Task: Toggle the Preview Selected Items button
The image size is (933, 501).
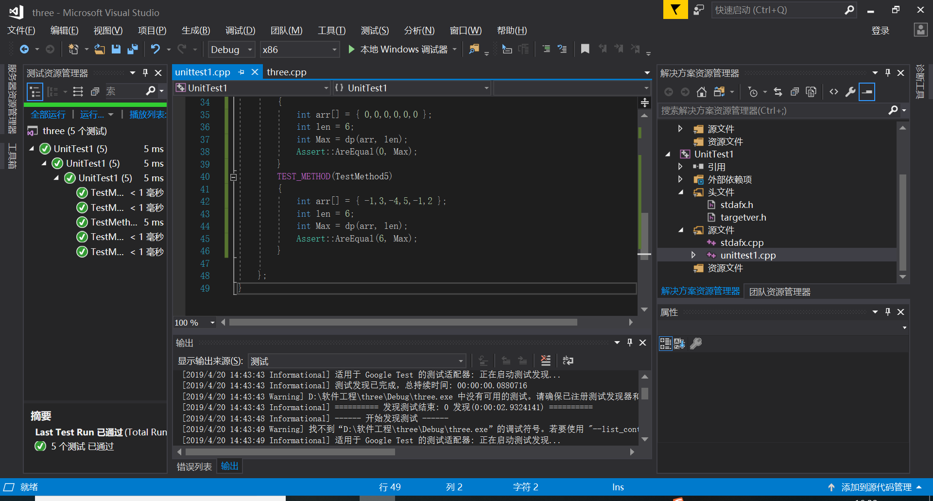Action: tap(867, 92)
